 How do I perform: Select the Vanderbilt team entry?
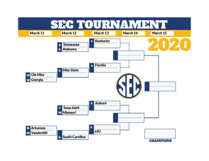[x=41, y=133]
